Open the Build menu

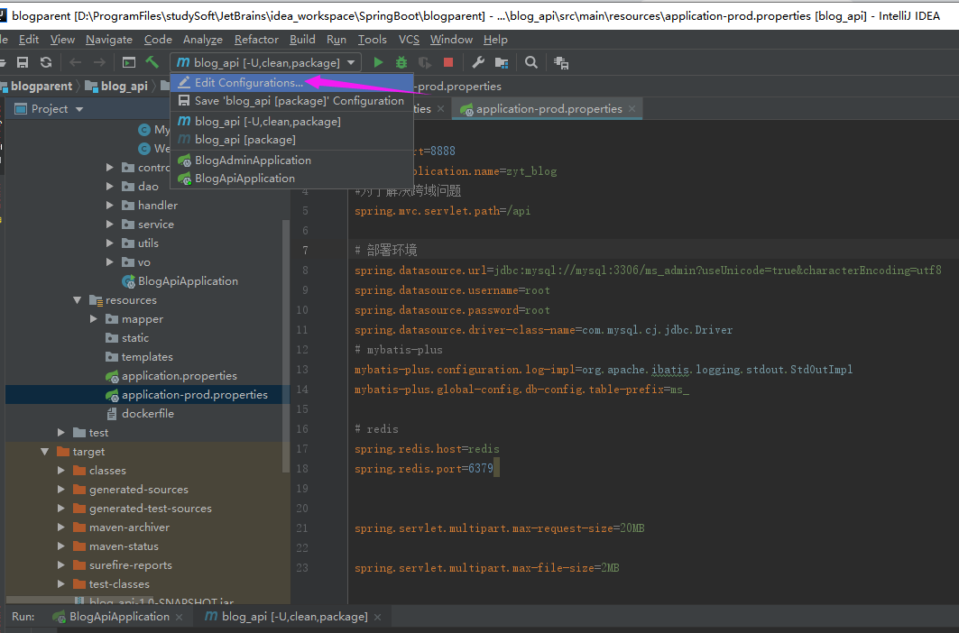(x=302, y=40)
